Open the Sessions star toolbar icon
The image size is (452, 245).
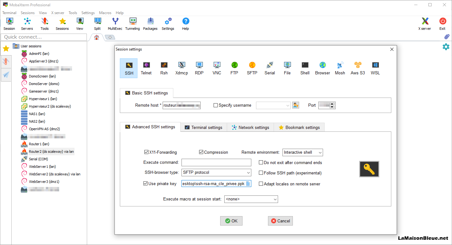[x=62, y=24]
